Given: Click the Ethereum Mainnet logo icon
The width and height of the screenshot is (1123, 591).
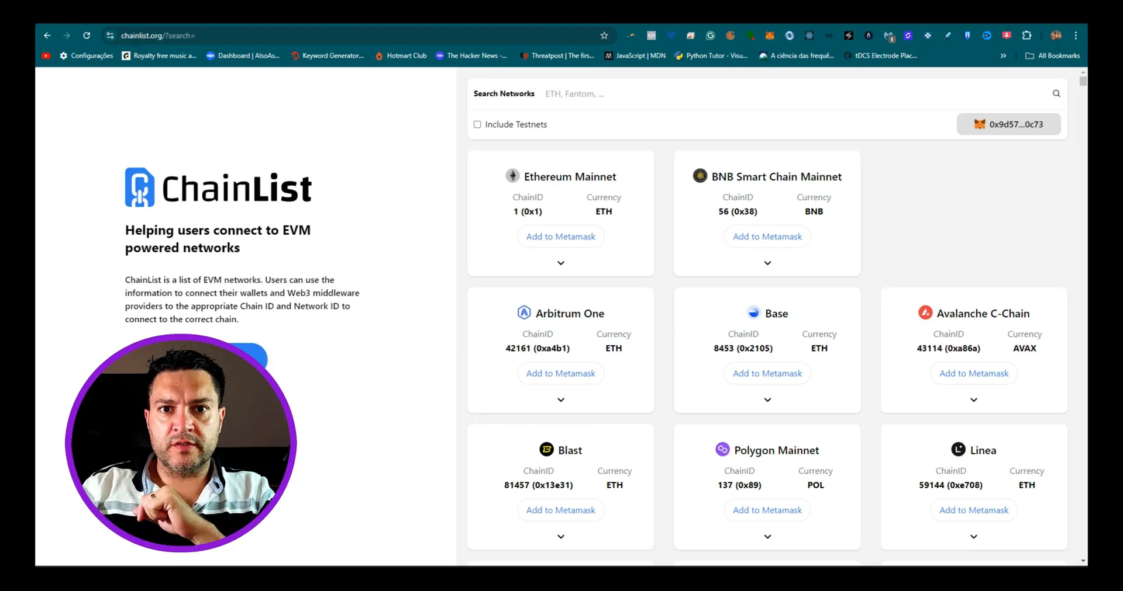Looking at the screenshot, I should tap(512, 176).
